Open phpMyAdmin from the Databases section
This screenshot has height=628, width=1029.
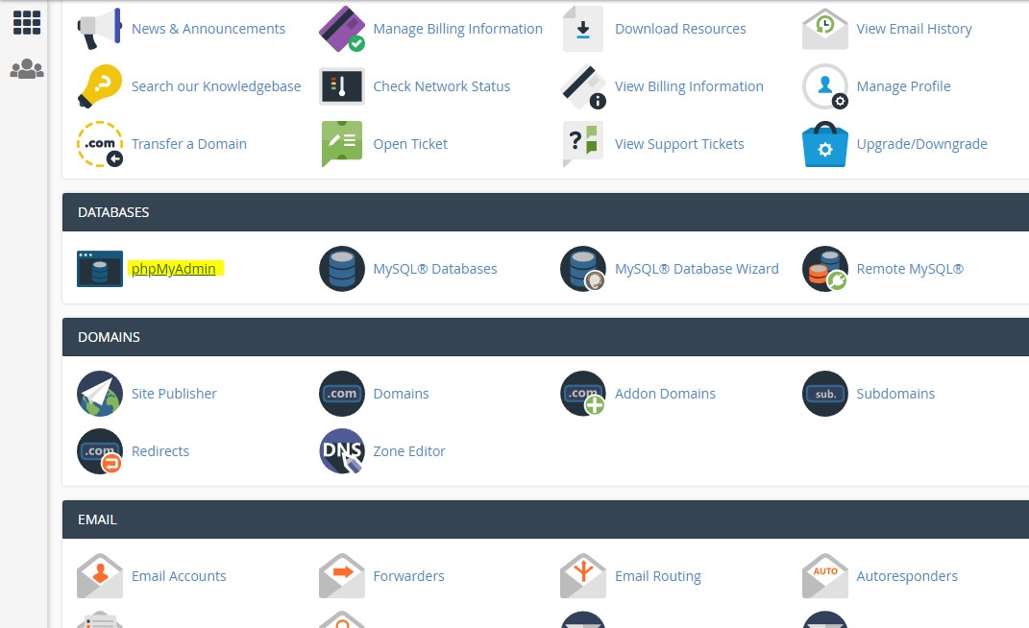coord(174,268)
